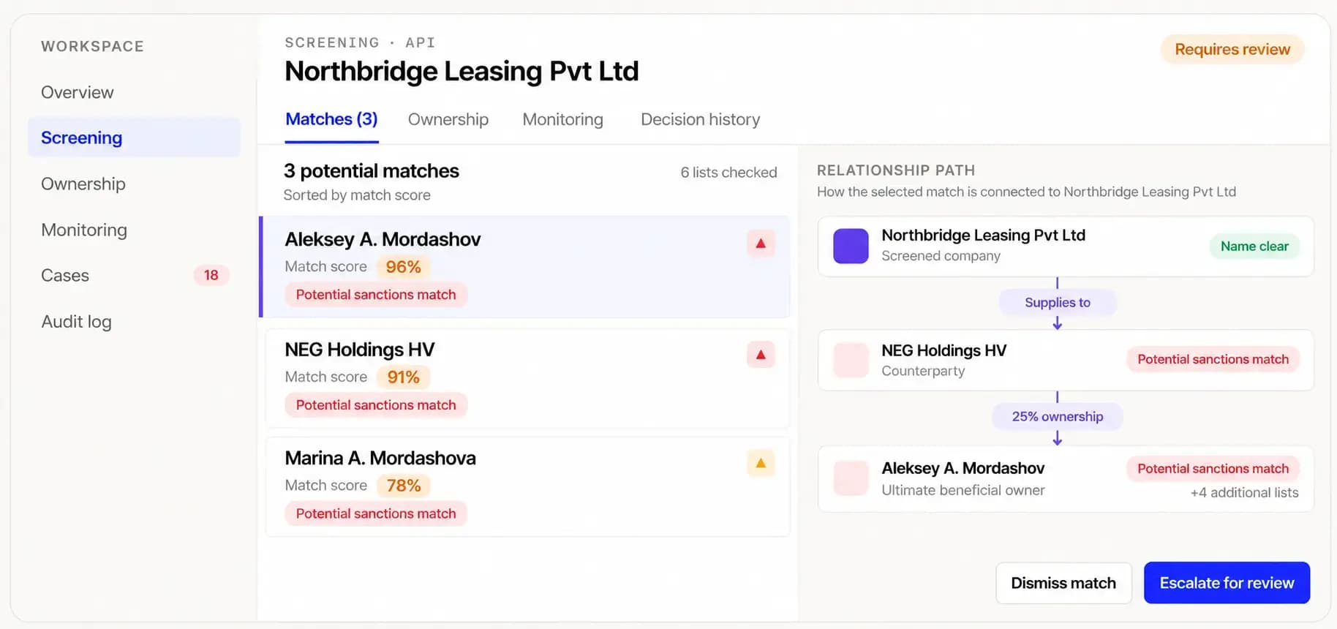Screen dimensions: 1337x629
Task: Open Audit log in the sidebar
Action: 76,322
